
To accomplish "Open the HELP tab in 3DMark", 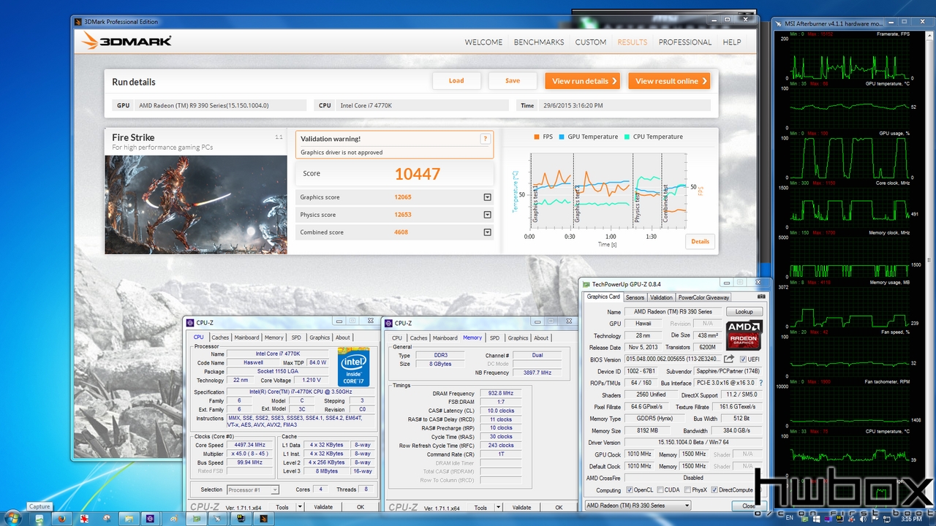I will (x=732, y=42).
